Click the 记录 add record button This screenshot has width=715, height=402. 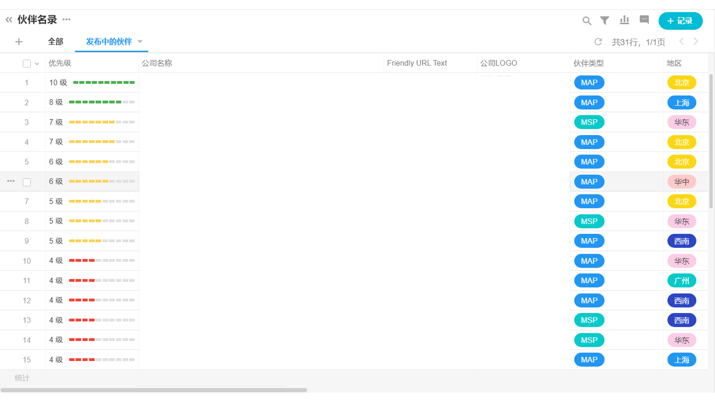tap(680, 21)
